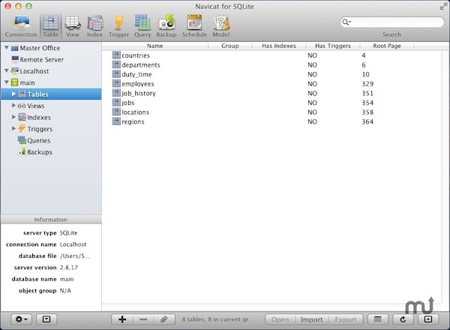The height and width of the screenshot is (330, 450).
Task: Click the pencil design table button
Action: [x=164, y=319]
